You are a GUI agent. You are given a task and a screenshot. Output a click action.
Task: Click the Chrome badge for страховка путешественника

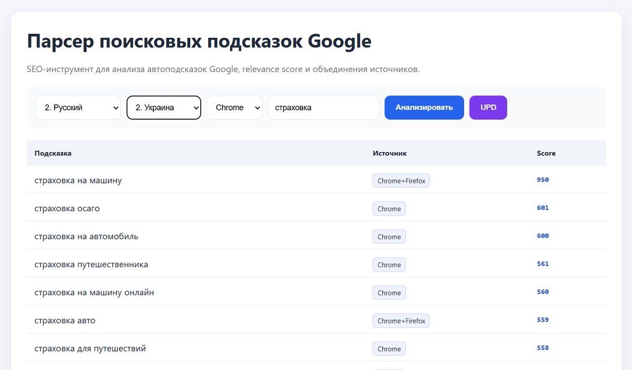click(389, 265)
